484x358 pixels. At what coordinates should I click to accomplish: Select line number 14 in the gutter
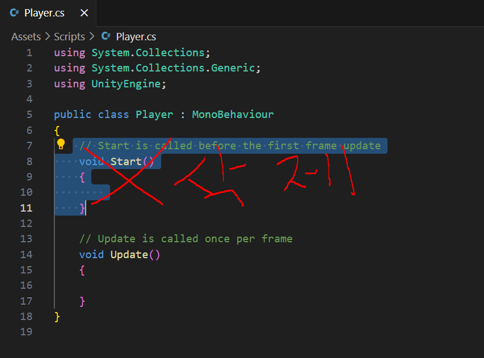click(x=27, y=255)
